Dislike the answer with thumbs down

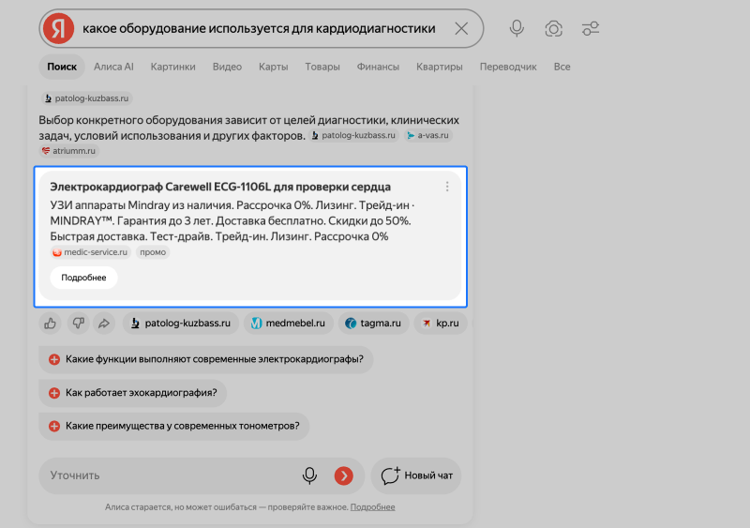coord(78,324)
